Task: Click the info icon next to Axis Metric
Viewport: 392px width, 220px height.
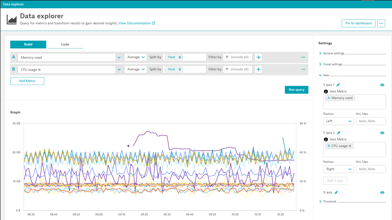Action: pos(326,91)
